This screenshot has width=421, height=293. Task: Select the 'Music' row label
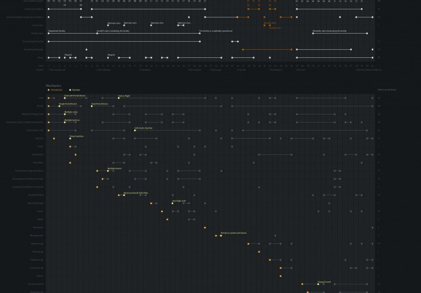(x=40, y=57)
